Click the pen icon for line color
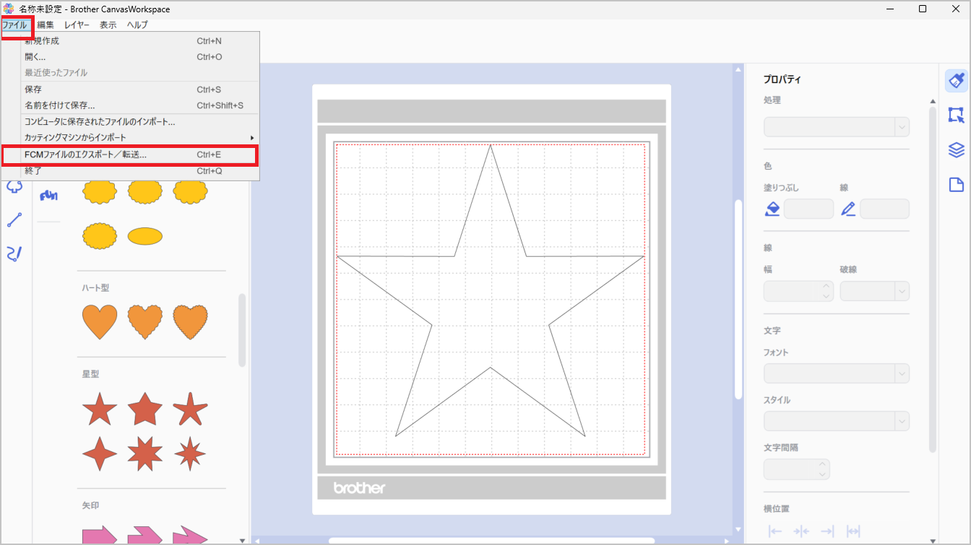Viewport: 971px width, 545px height. pos(848,209)
